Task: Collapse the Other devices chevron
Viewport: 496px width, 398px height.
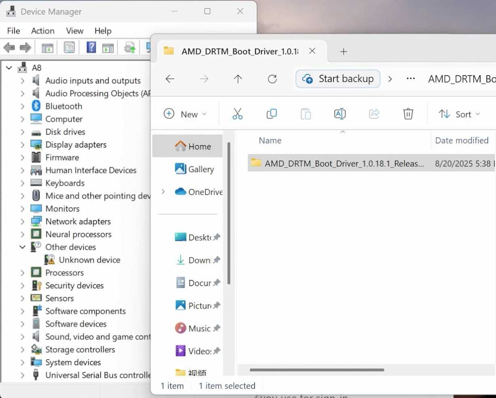Action: [x=23, y=247]
